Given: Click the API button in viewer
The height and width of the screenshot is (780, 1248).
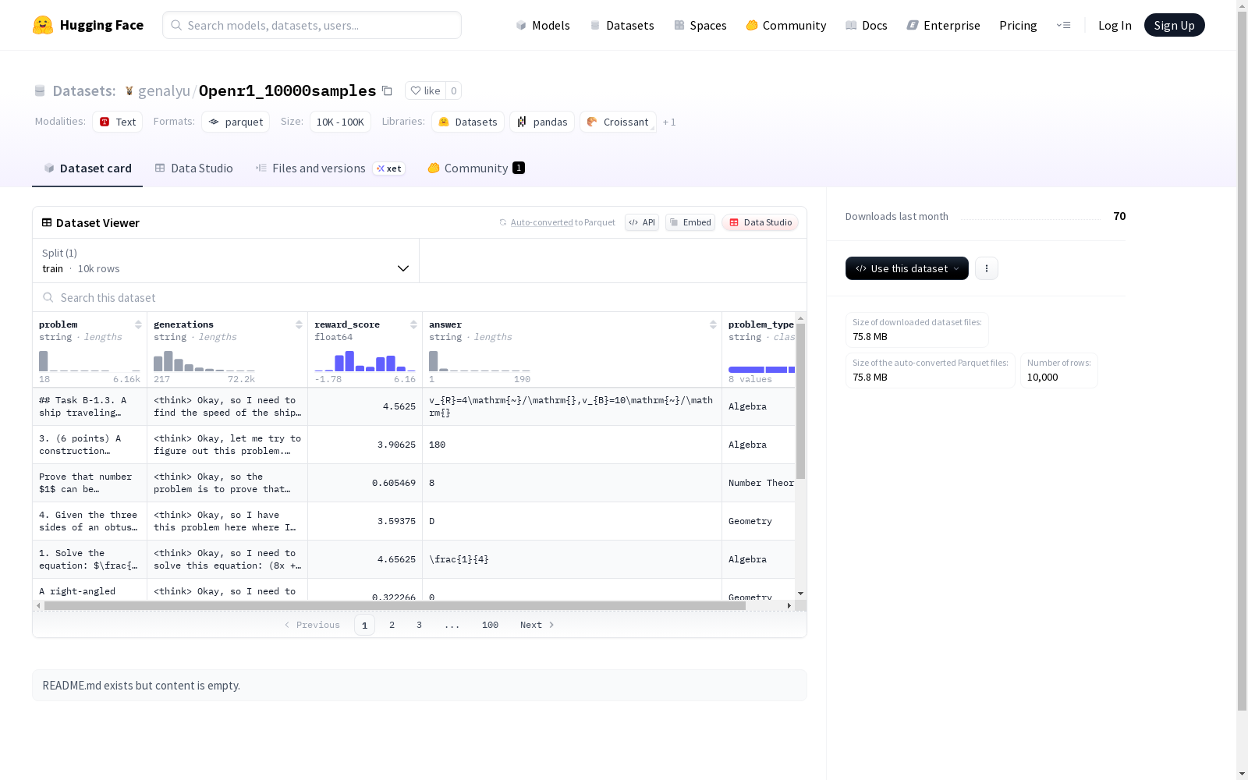Looking at the screenshot, I should point(642,222).
